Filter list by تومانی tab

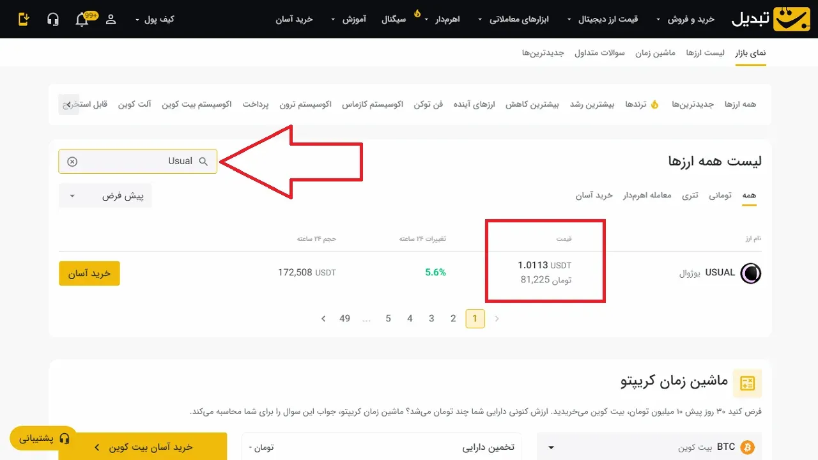pos(720,195)
